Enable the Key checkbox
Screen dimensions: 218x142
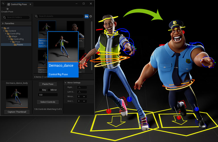pyautogui.click(x=41, y=90)
